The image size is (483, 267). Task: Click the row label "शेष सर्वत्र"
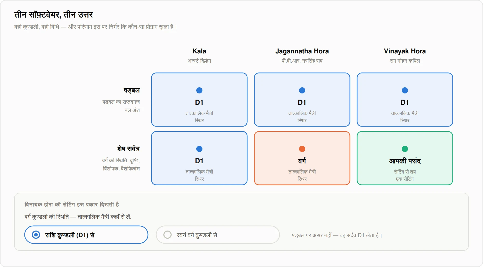128,149
